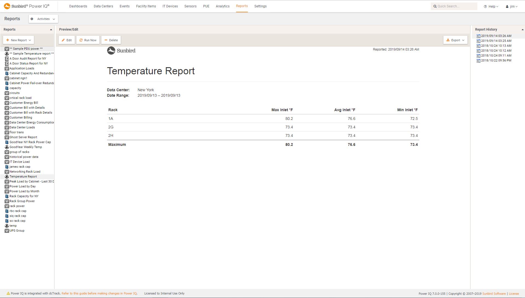525x298 pixels.
Task: Click the gear icon on the Activities button
Action: (32, 19)
